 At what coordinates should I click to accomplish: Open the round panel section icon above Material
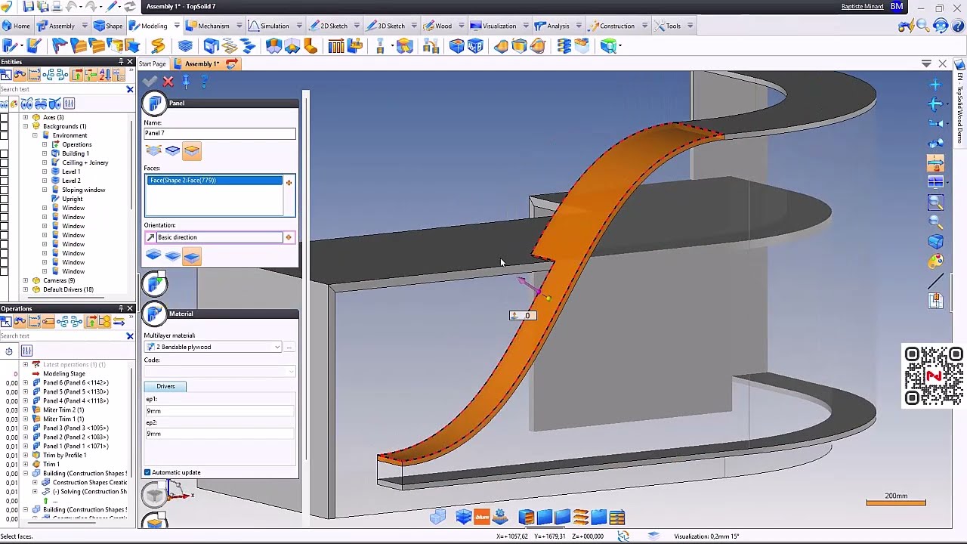[x=154, y=284]
